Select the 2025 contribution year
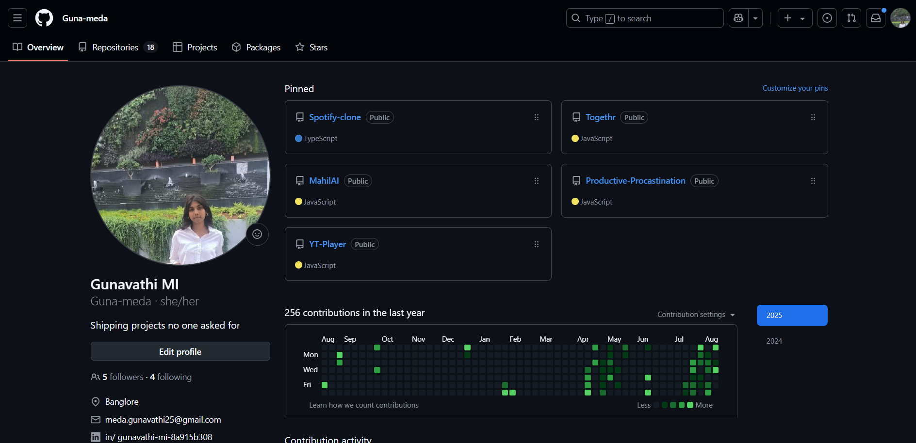 click(x=792, y=315)
